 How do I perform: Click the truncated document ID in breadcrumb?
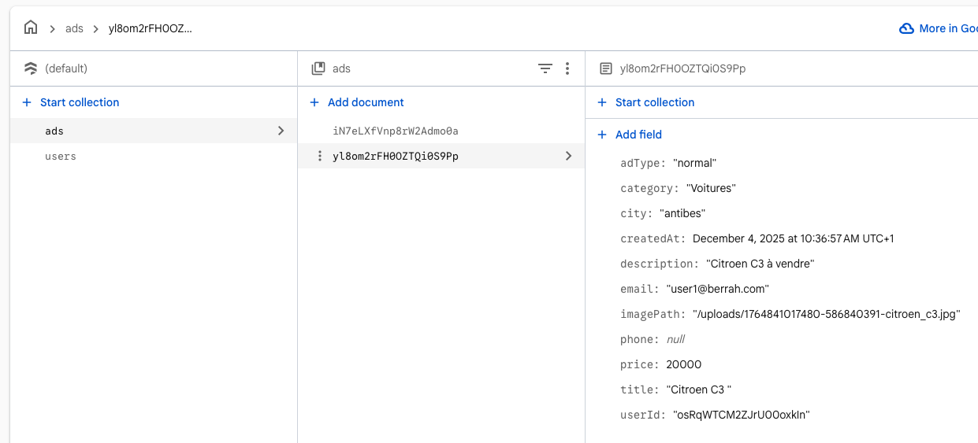[150, 28]
